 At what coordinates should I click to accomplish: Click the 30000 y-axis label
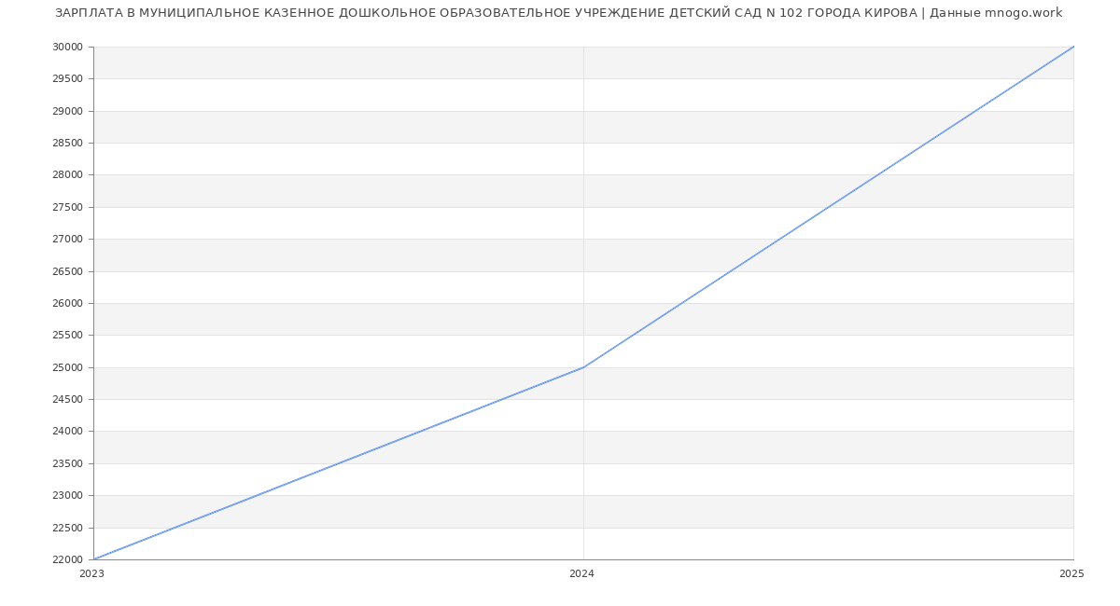pos(67,47)
